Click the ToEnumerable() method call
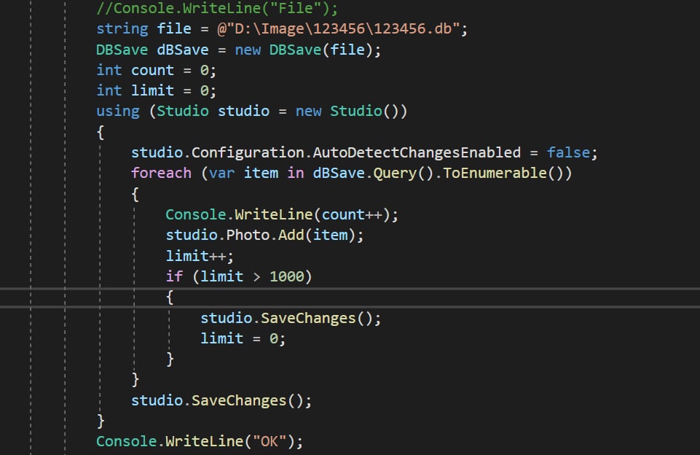The height and width of the screenshot is (455, 700). tap(507, 173)
